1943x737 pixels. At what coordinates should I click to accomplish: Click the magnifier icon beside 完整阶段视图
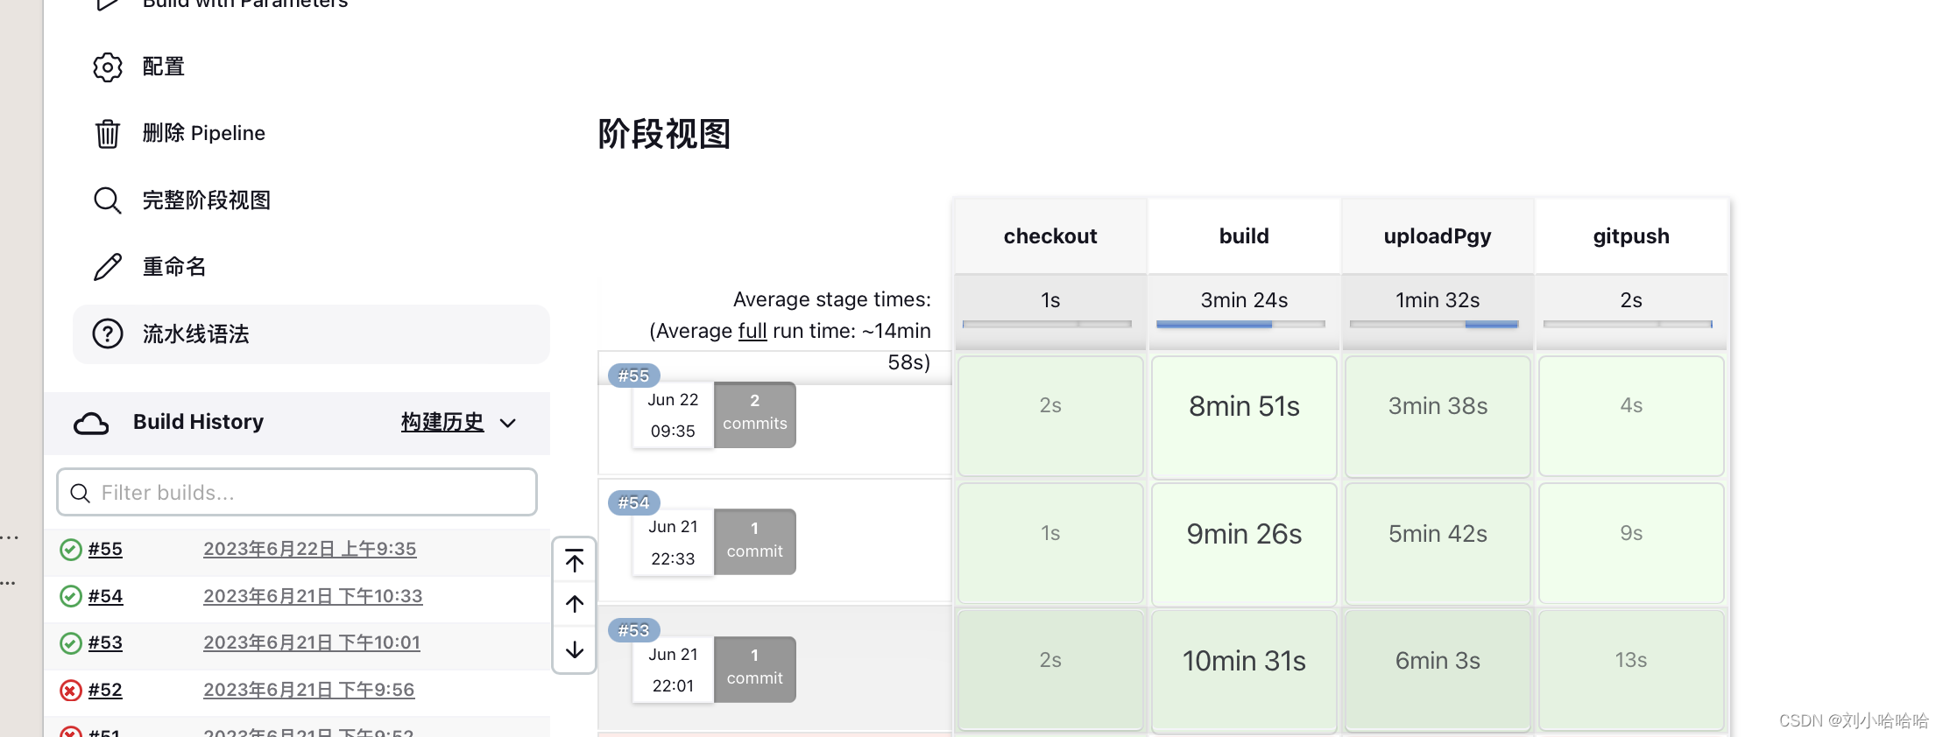(108, 200)
